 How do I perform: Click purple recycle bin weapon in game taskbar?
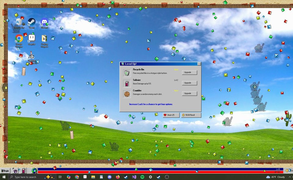click(15, 171)
